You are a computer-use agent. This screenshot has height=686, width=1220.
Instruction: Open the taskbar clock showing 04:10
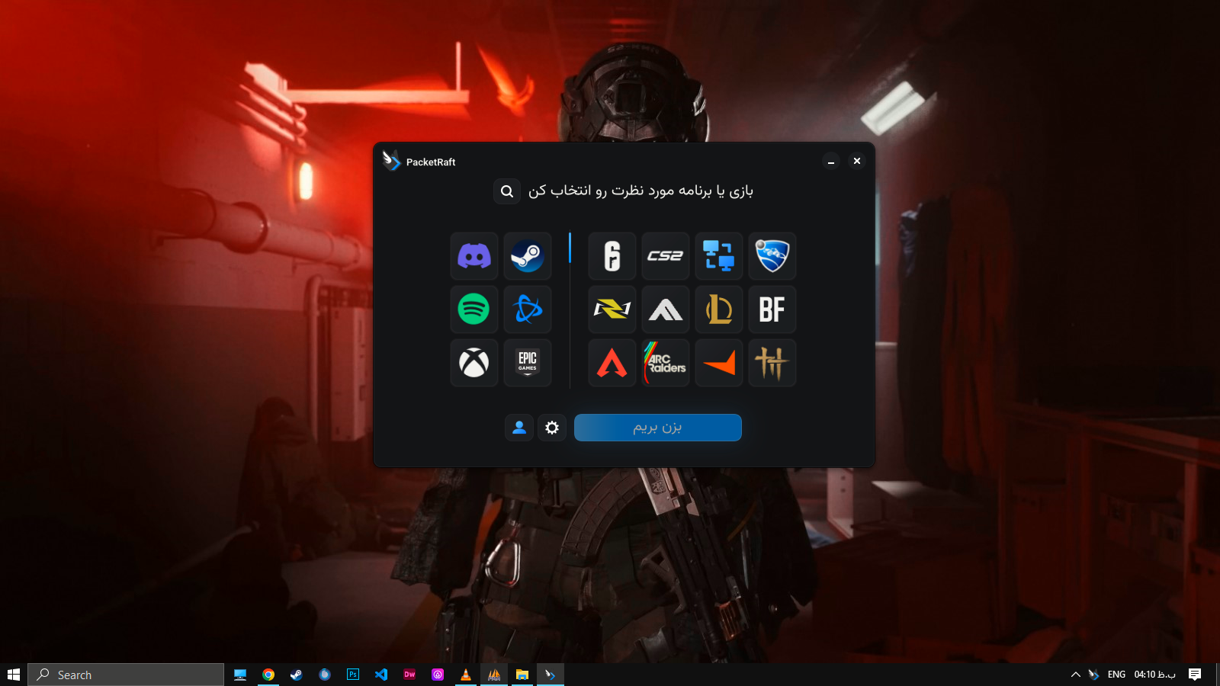[x=1154, y=675]
